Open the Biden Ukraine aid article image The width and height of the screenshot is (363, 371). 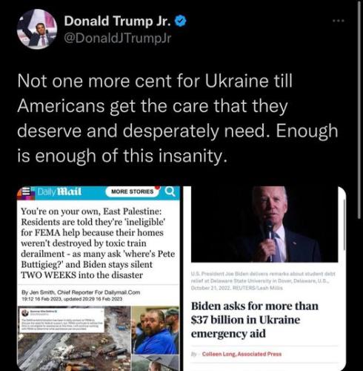[x=264, y=278]
